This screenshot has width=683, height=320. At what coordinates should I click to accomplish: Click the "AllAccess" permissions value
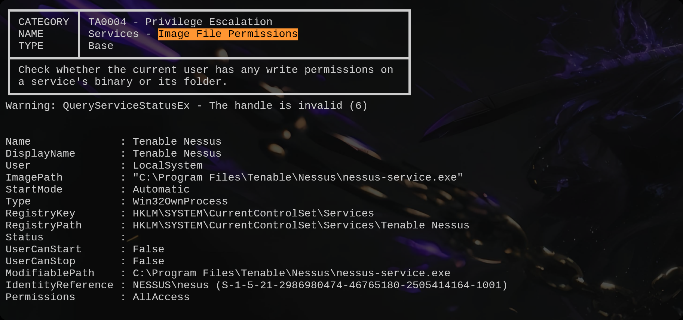[161, 297]
